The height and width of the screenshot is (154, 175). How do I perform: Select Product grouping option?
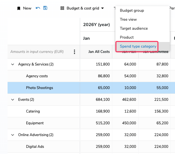pyautogui.click(x=143, y=37)
